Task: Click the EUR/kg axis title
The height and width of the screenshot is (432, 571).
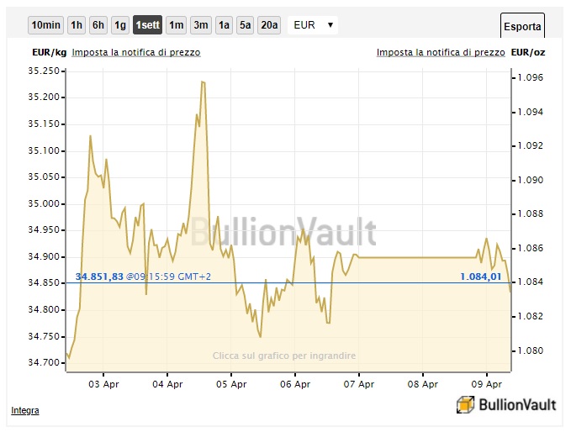Action: [49, 52]
